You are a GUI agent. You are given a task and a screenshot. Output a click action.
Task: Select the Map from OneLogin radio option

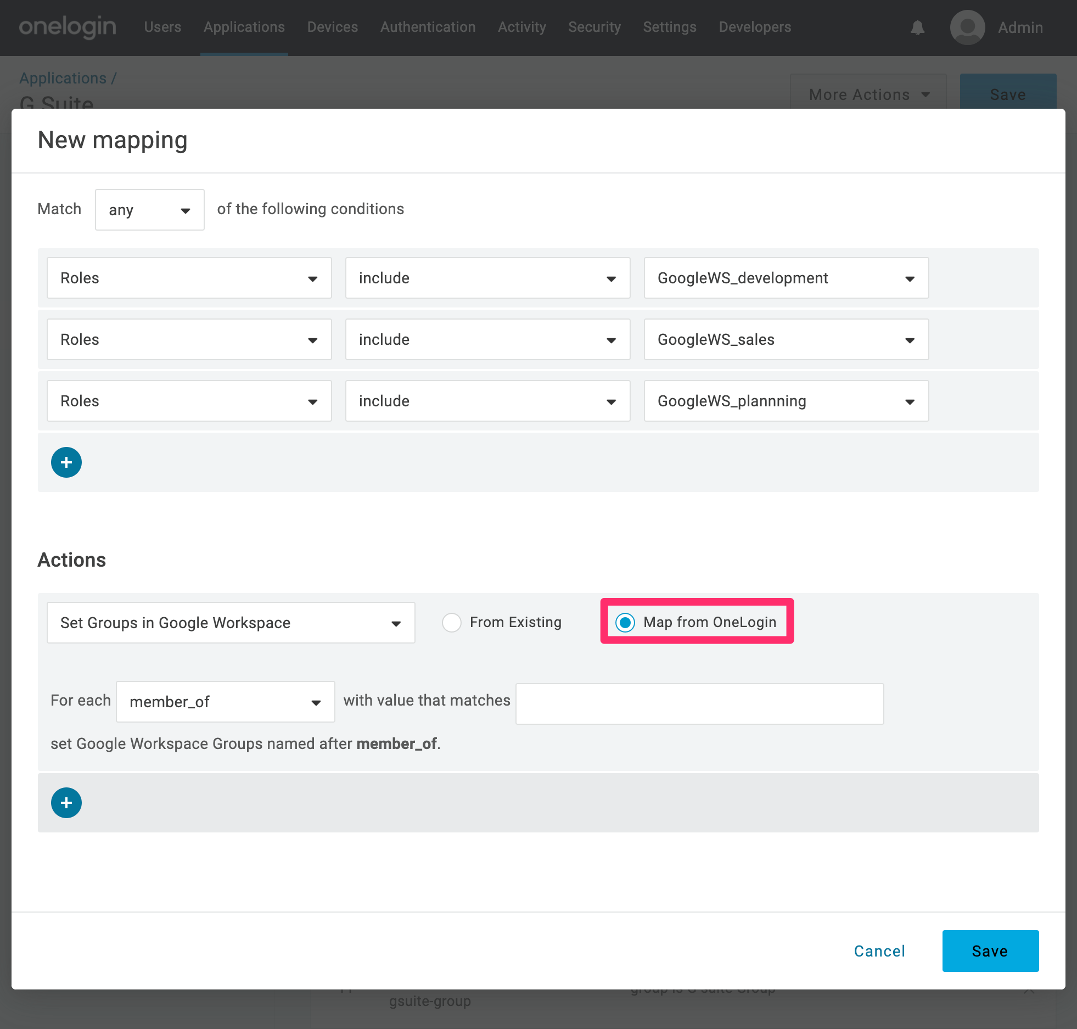pyautogui.click(x=625, y=623)
